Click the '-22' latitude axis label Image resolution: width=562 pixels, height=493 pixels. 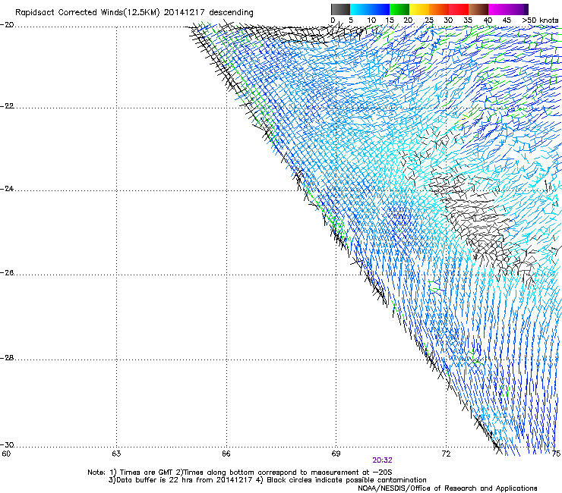(x=7, y=106)
